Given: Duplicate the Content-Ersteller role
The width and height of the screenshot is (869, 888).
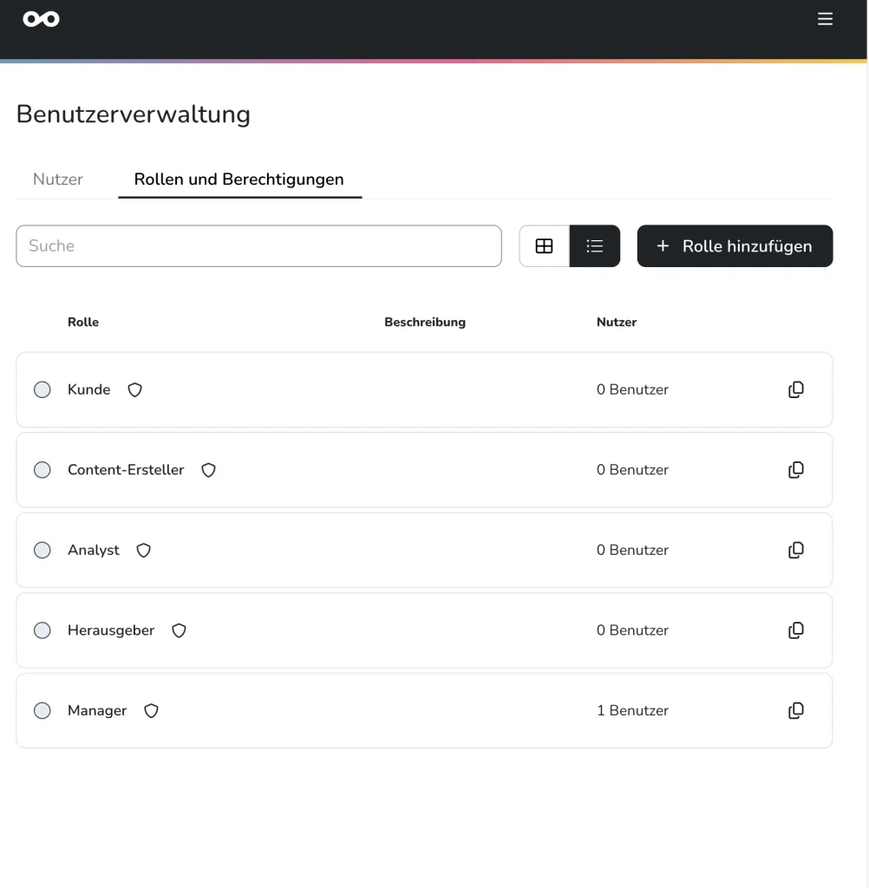Looking at the screenshot, I should (x=795, y=470).
